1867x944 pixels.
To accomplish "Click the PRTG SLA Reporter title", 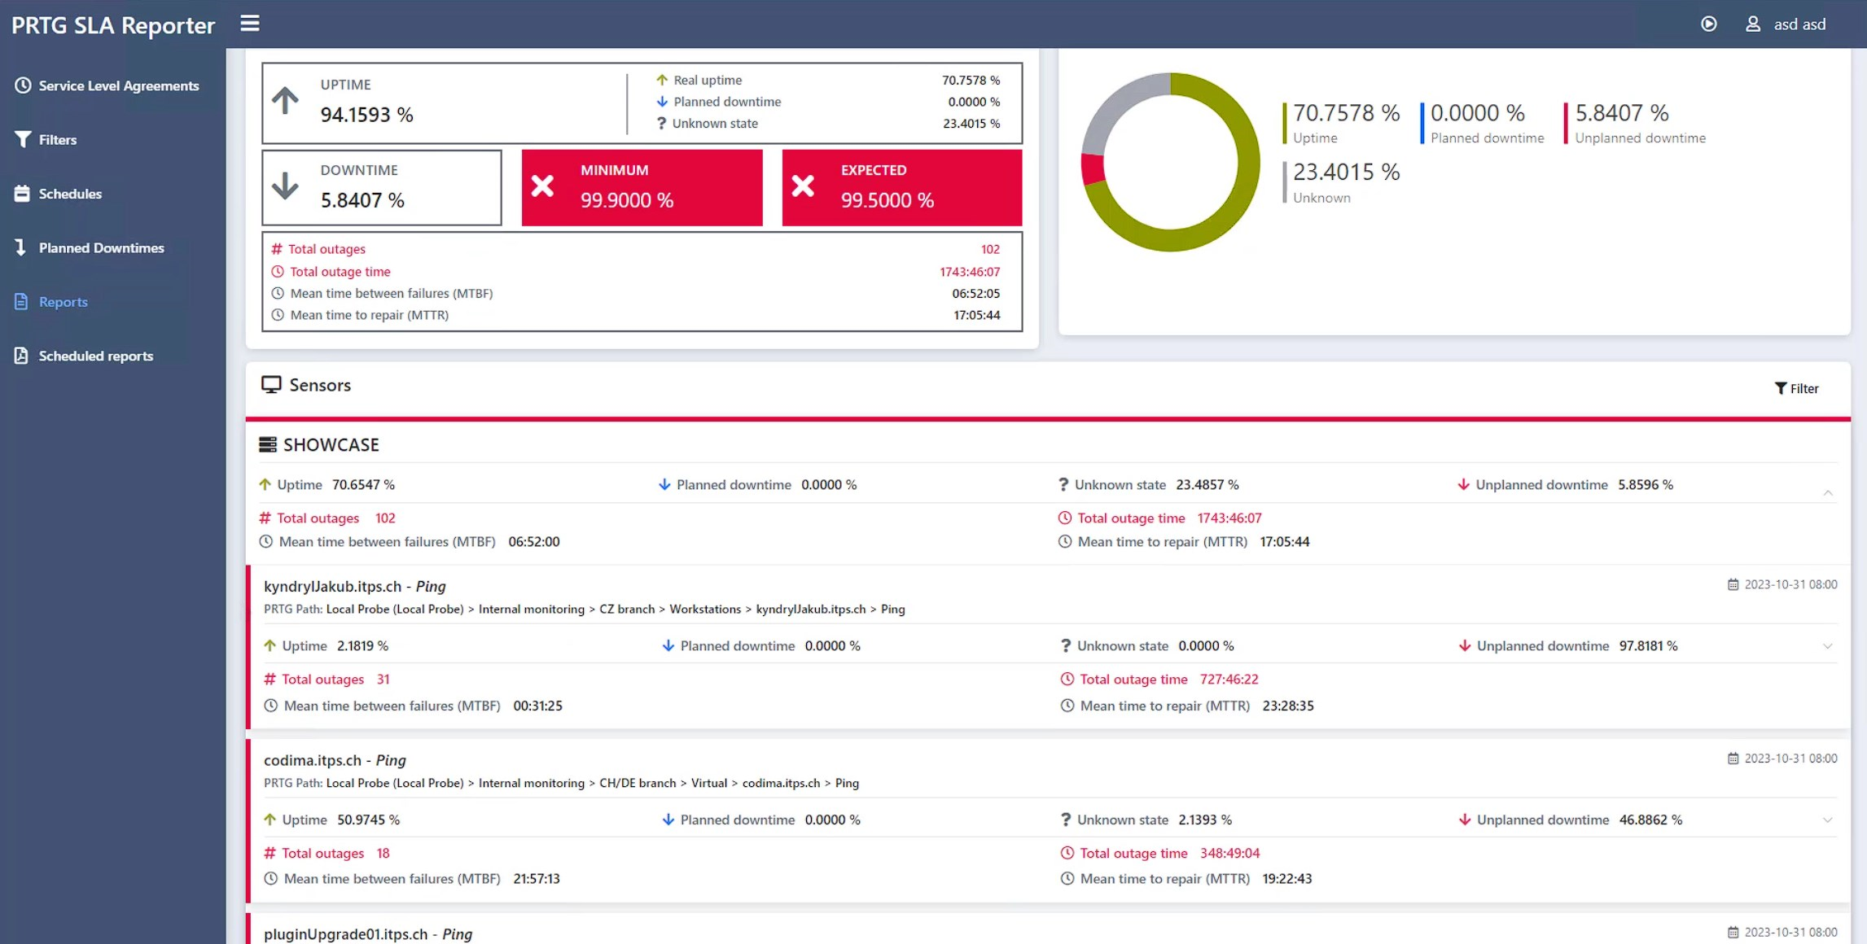I will (x=113, y=25).
